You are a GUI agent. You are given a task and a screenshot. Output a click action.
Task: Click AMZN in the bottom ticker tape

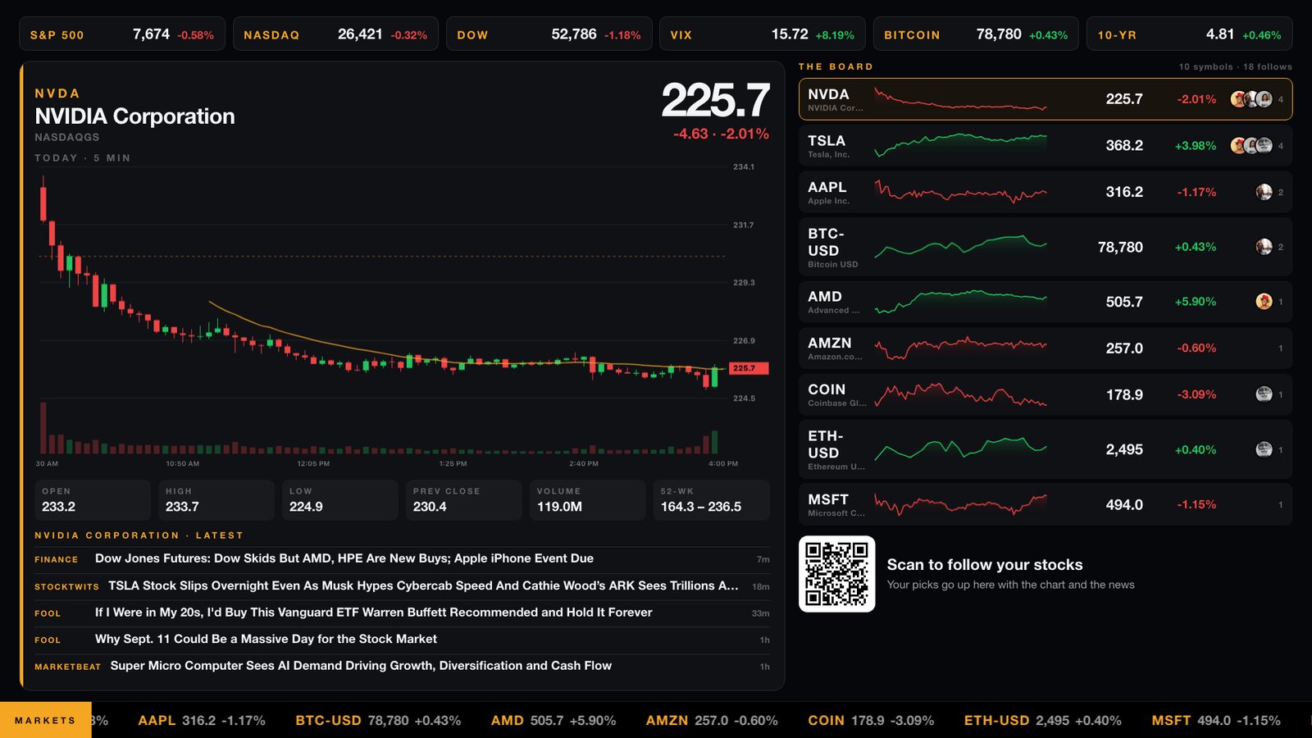712,721
